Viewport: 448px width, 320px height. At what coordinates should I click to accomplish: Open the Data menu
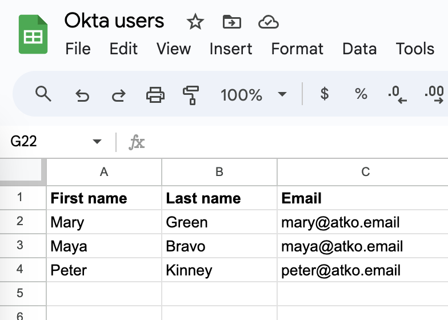pos(359,49)
